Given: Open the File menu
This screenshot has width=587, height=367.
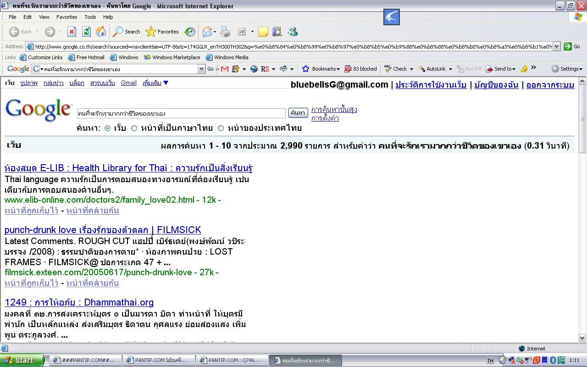Looking at the screenshot, I should (x=12, y=17).
